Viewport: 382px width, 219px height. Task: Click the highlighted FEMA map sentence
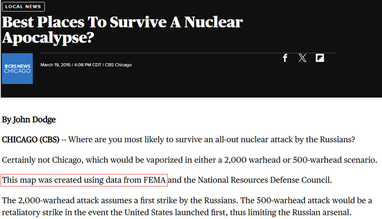[84, 180]
